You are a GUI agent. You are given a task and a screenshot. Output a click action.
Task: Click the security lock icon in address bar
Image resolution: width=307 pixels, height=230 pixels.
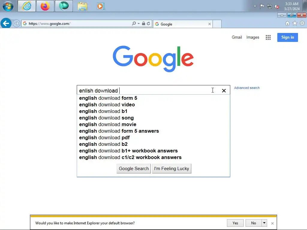point(144,23)
